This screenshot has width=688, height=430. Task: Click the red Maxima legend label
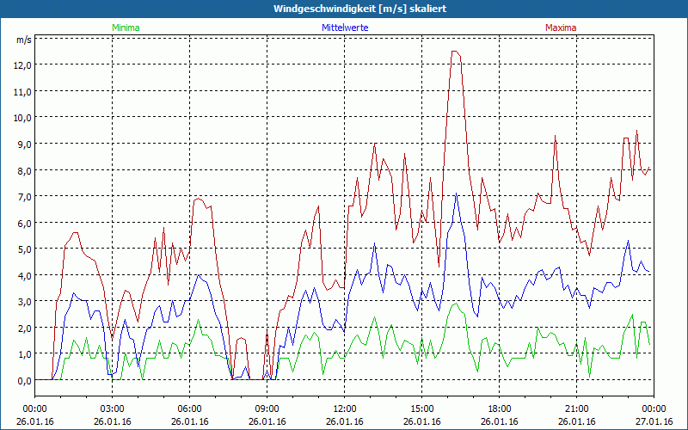[x=561, y=28]
